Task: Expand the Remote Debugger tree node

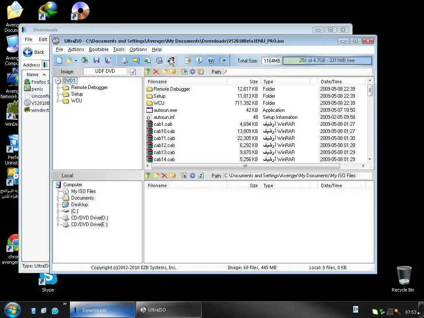Action: tap(58, 88)
